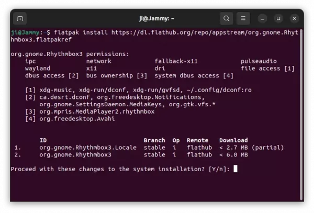Click the terminal vertical scrollbar
The image size is (314, 213).
(301, 115)
